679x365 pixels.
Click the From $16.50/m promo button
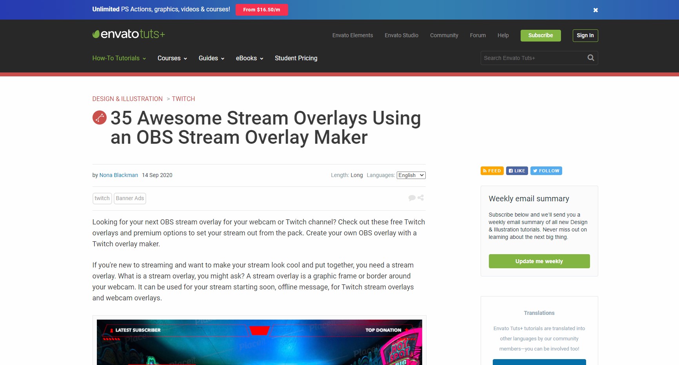(x=261, y=10)
